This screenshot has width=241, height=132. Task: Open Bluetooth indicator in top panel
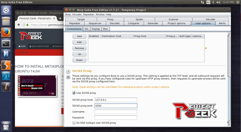point(213,2)
